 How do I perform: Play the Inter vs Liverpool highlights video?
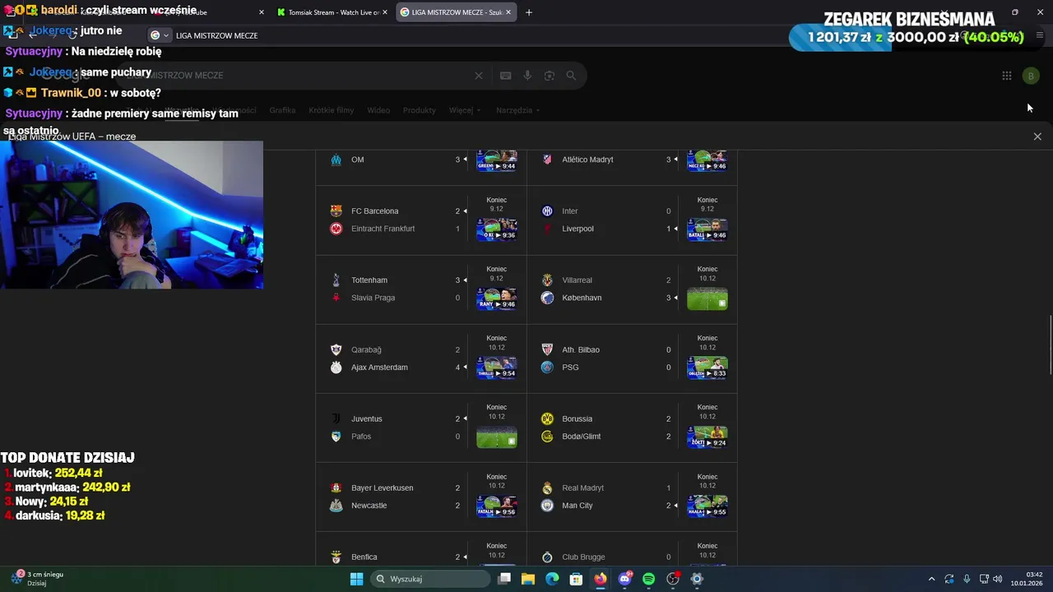[x=707, y=229]
